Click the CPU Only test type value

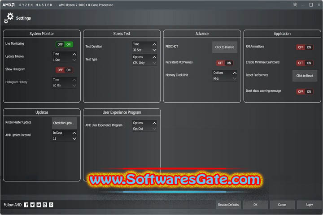tap(139, 63)
